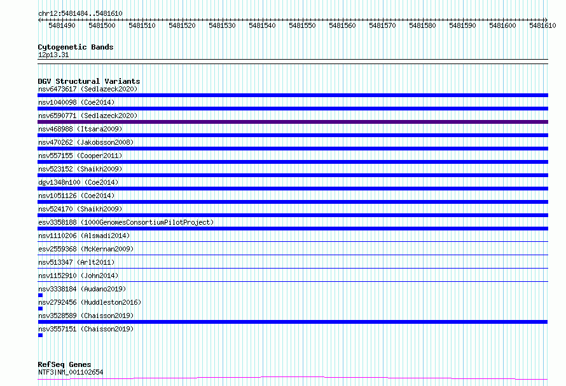
Task: Click the blue bar under nsv1051126
Action: pos(293,202)
